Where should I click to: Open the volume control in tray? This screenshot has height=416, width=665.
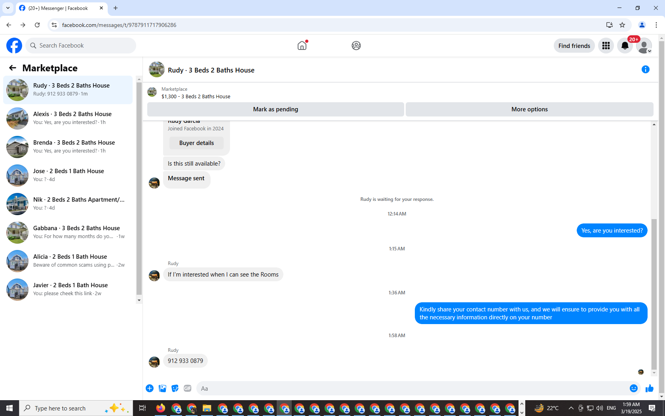[600, 408]
